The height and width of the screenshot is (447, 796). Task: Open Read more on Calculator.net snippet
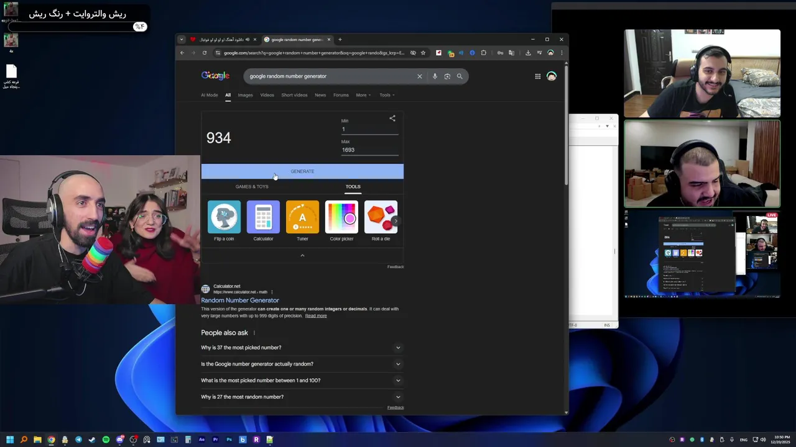pyautogui.click(x=316, y=316)
